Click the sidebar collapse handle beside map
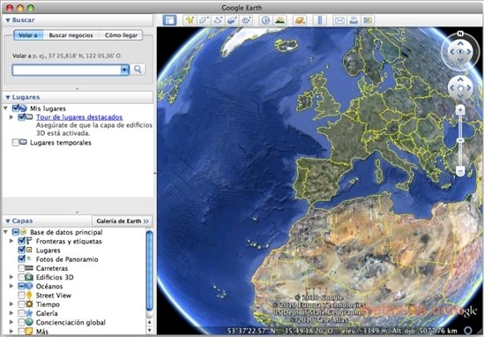484x337 pixels. pyautogui.click(x=155, y=174)
